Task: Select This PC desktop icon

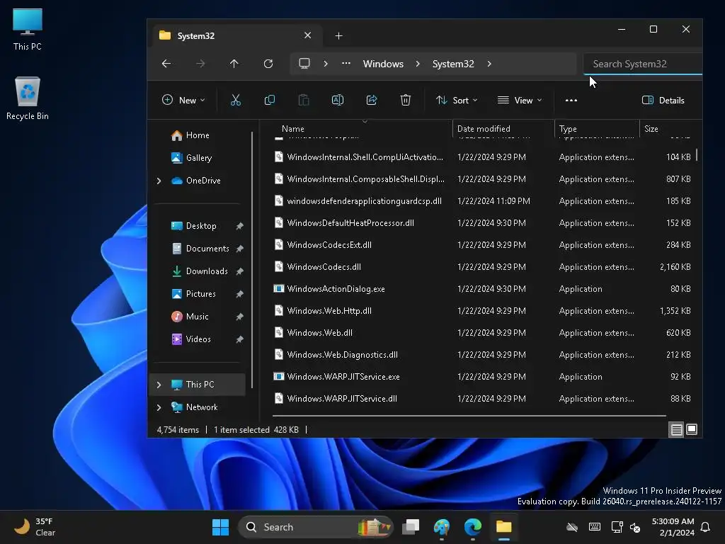Action: tap(28, 30)
